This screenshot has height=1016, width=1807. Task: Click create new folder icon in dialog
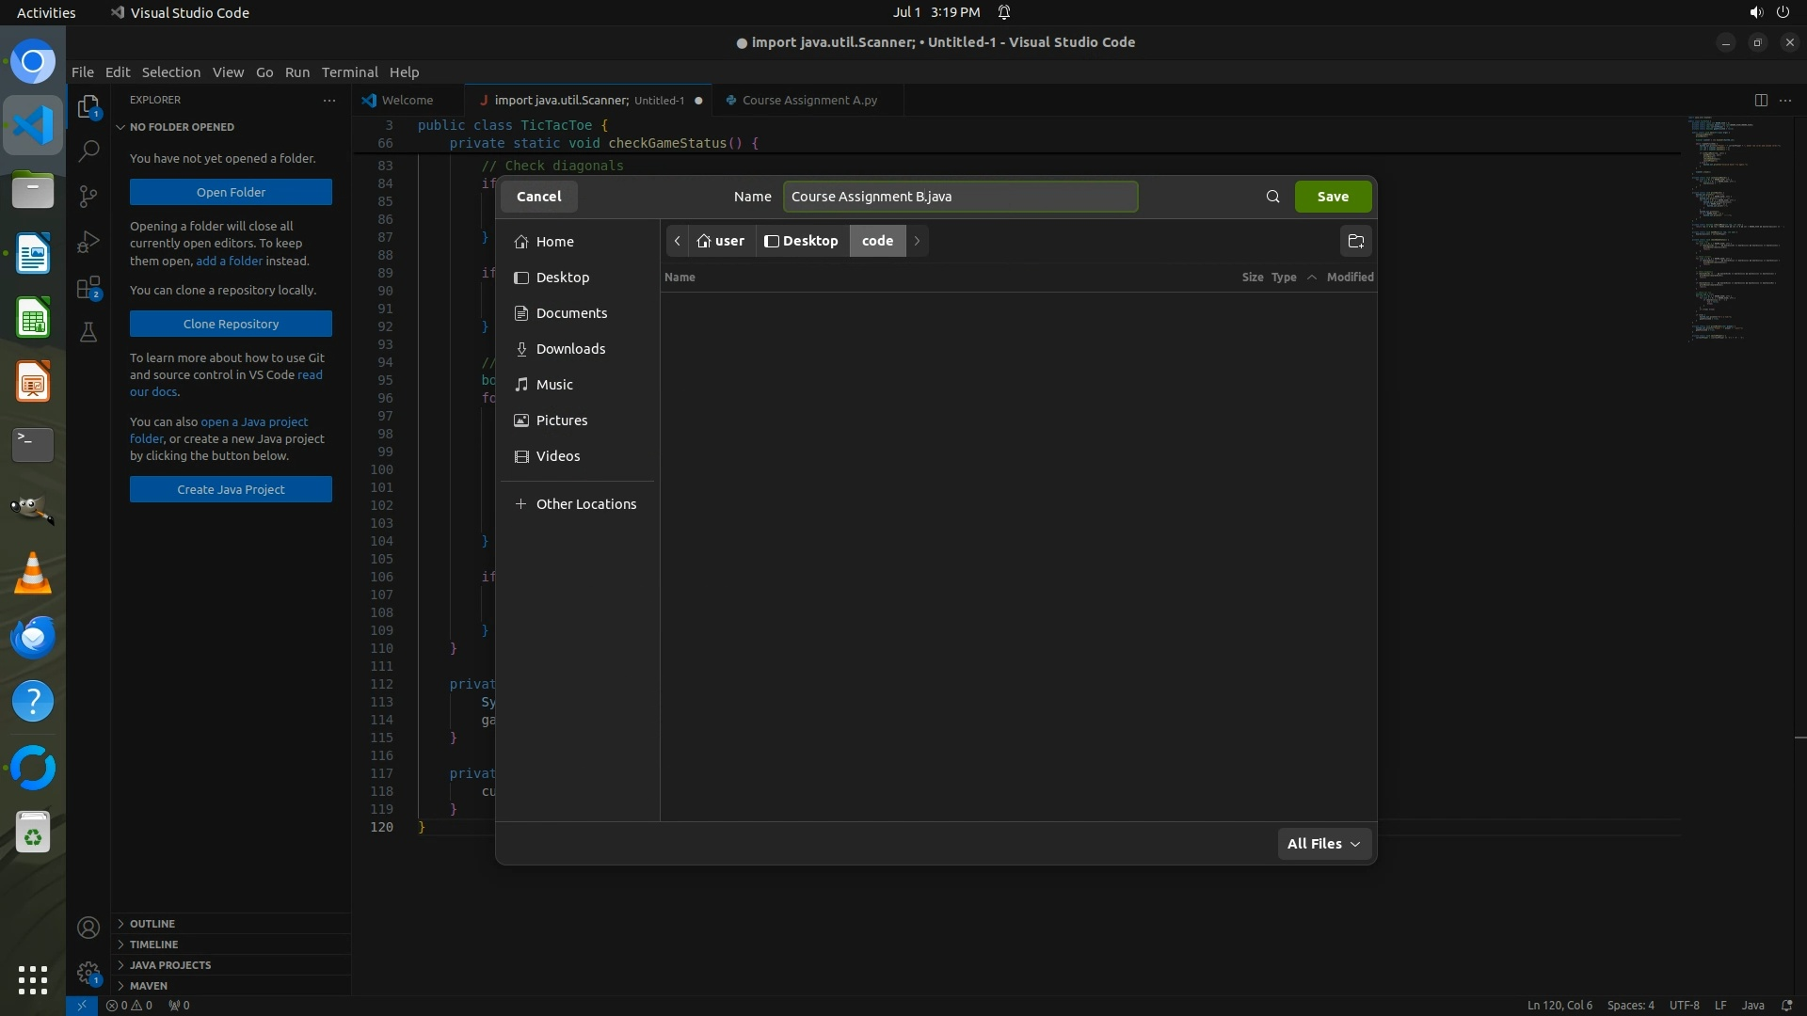click(1355, 242)
